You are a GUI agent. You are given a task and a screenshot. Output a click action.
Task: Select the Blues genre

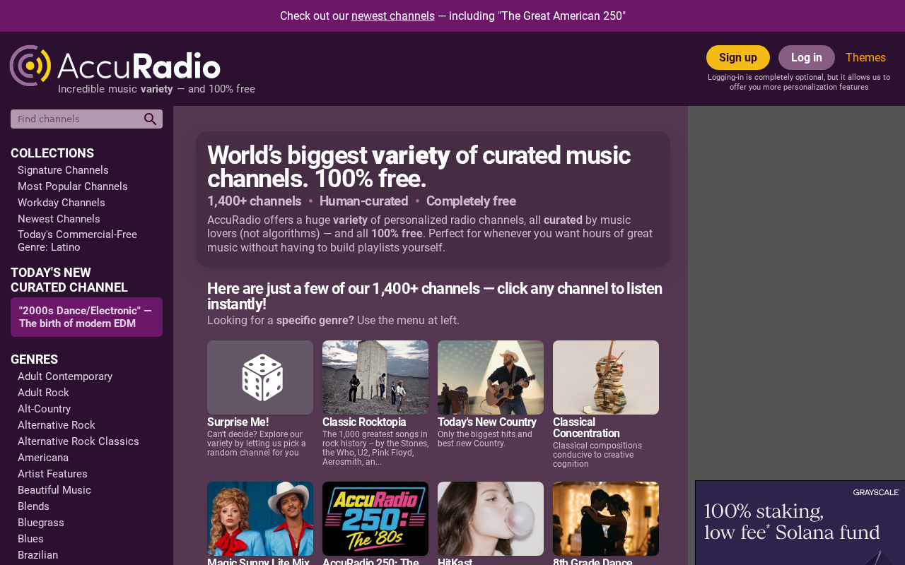coord(30,539)
